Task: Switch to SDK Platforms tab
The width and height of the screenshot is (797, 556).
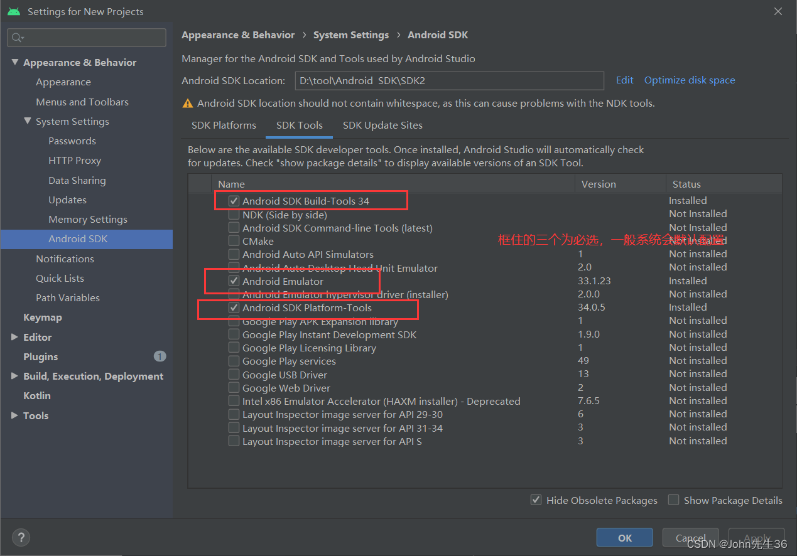Action: (224, 126)
